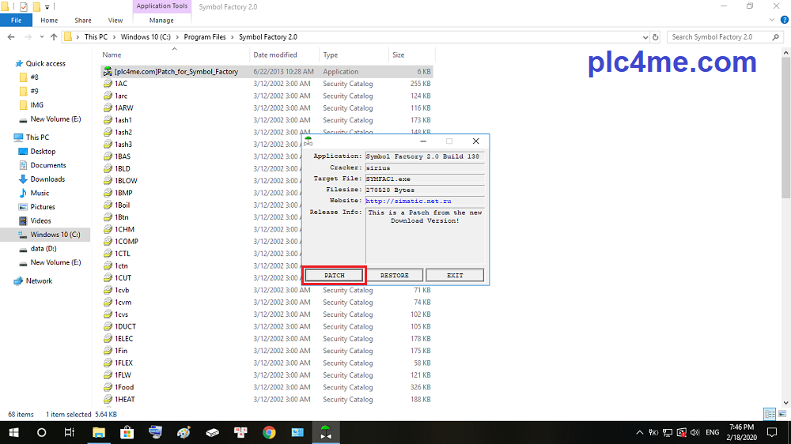The width and height of the screenshot is (791, 444).
Task: Click the simatic.net.ru website link
Action: (403, 201)
